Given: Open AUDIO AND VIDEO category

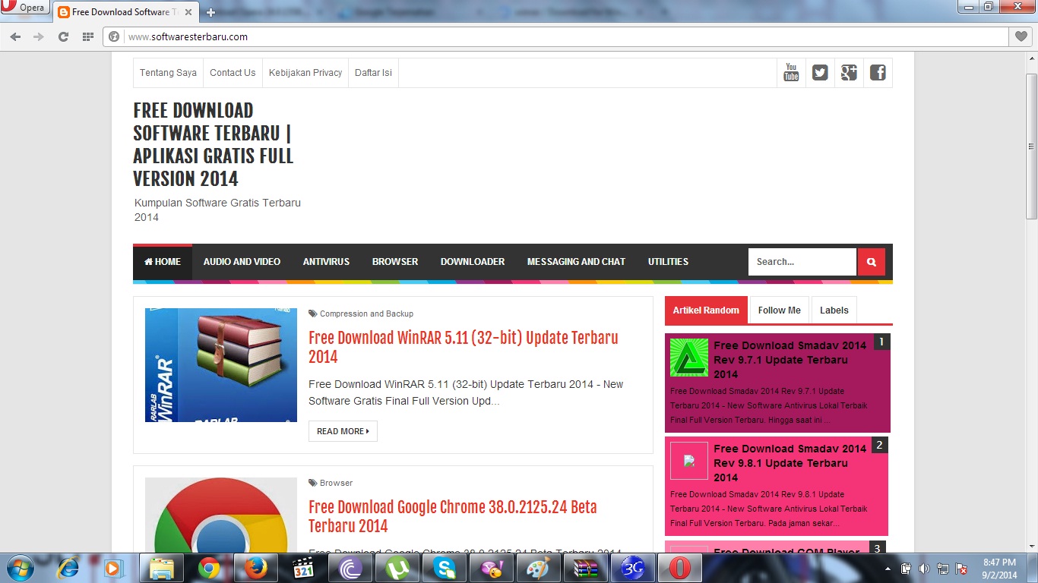Looking at the screenshot, I should point(242,262).
